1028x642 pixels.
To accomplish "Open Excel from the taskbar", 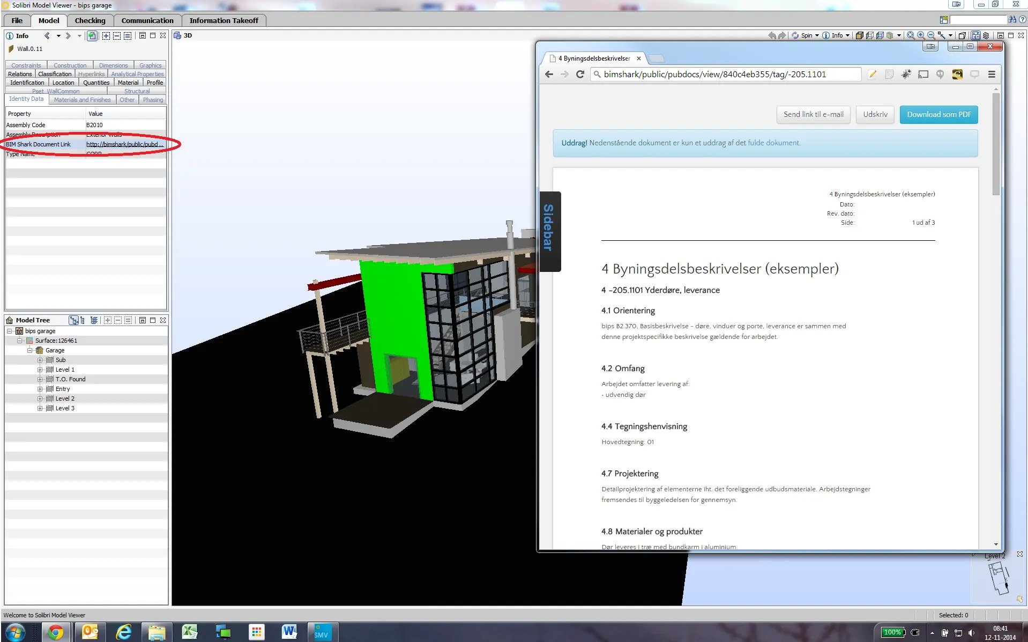I will [x=190, y=632].
